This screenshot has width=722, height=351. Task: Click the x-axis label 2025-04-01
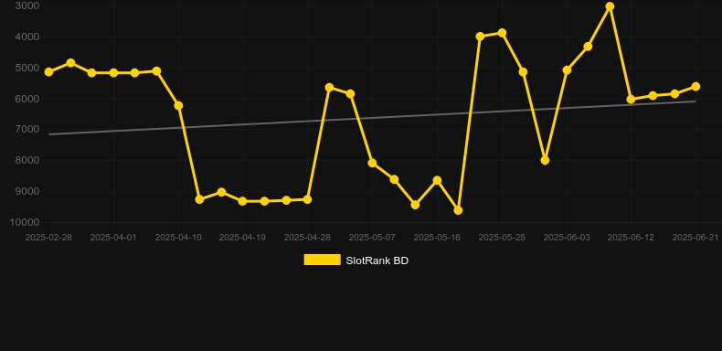pyautogui.click(x=113, y=238)
